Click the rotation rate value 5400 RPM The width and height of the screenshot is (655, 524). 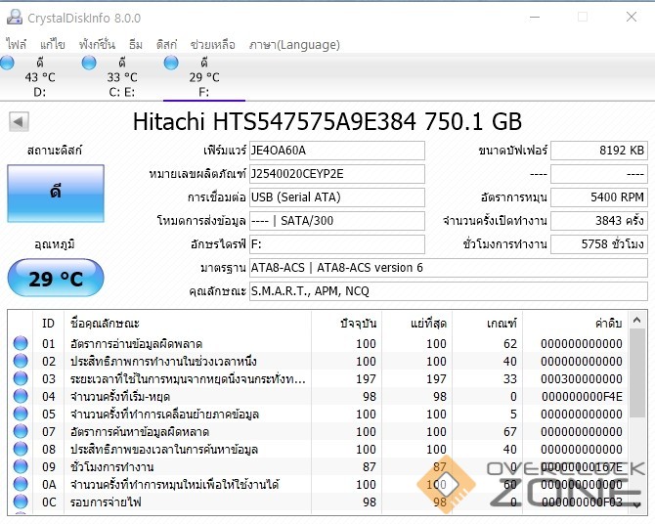[599, 197]
